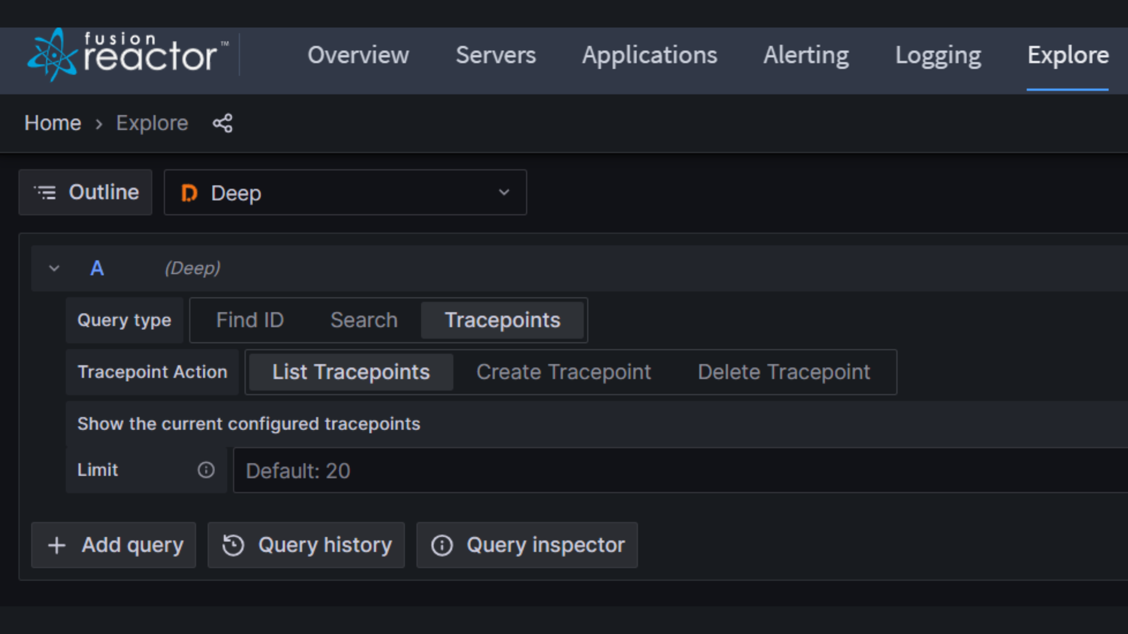The image size is (1128, 634).
Task: Open the Explore menu tab
Action: point(1068,55)
